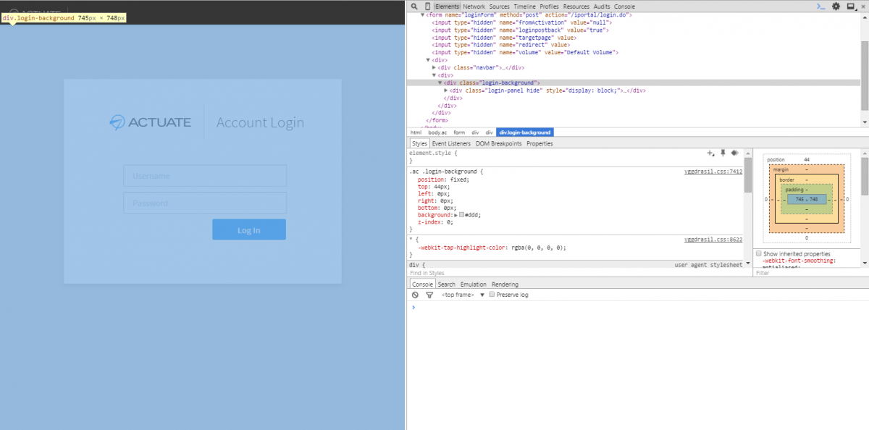Open the Elements panel tab
The width and height of the screenshot is (869, 430).
point(448,6)
